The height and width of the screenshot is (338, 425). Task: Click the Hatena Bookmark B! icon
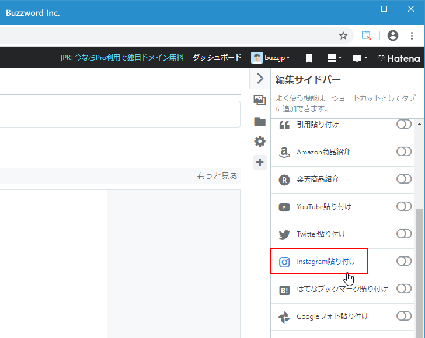pos(284,290)
